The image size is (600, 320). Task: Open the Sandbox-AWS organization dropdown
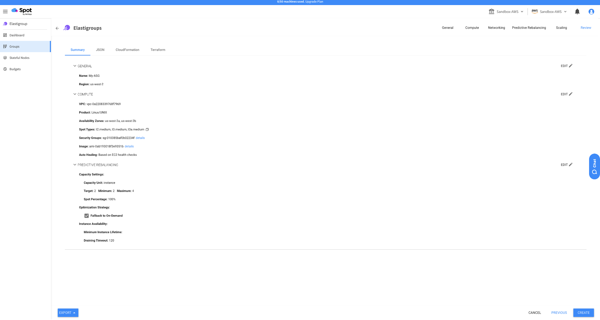click(x=506, y=11)
